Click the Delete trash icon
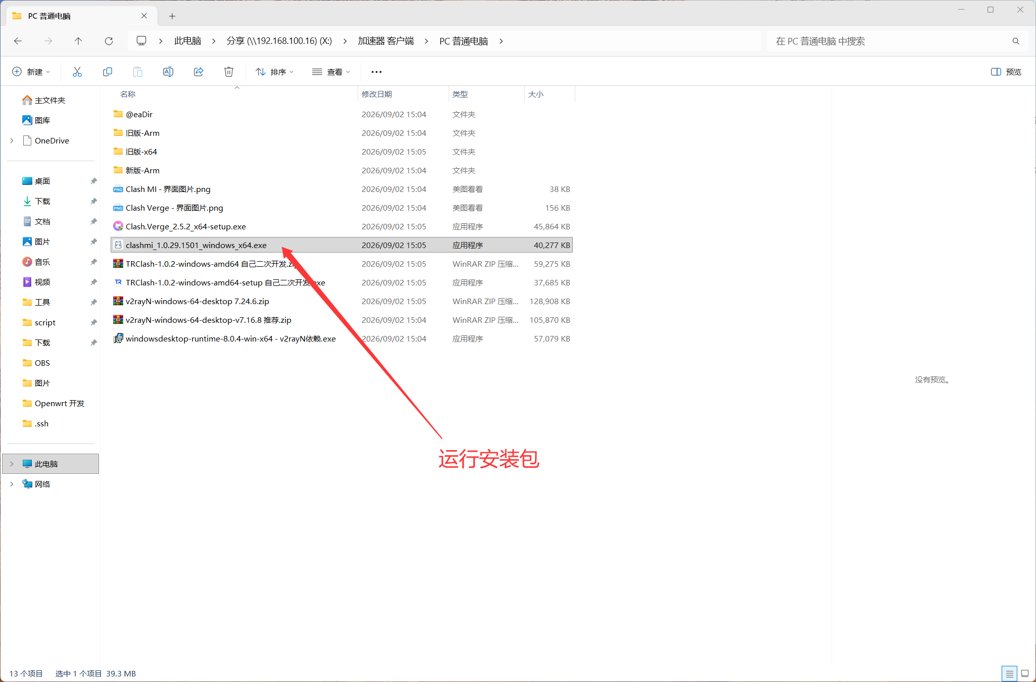 coord(229,72)
